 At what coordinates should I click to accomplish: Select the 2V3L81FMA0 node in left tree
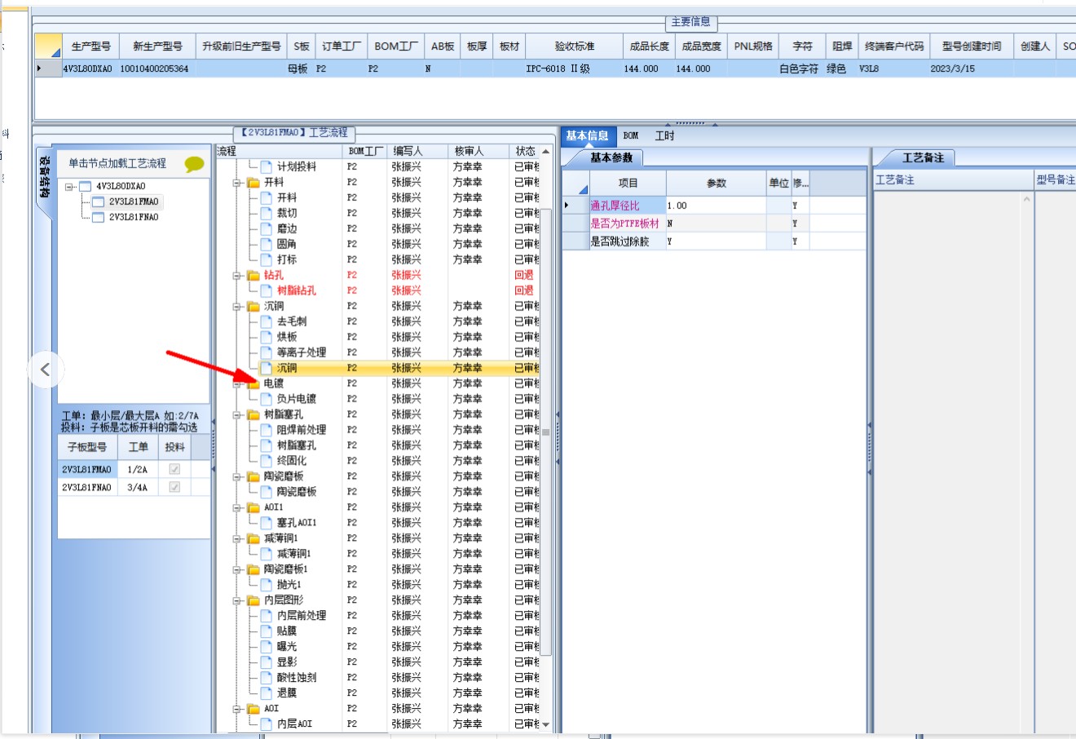tap(134, 202)
